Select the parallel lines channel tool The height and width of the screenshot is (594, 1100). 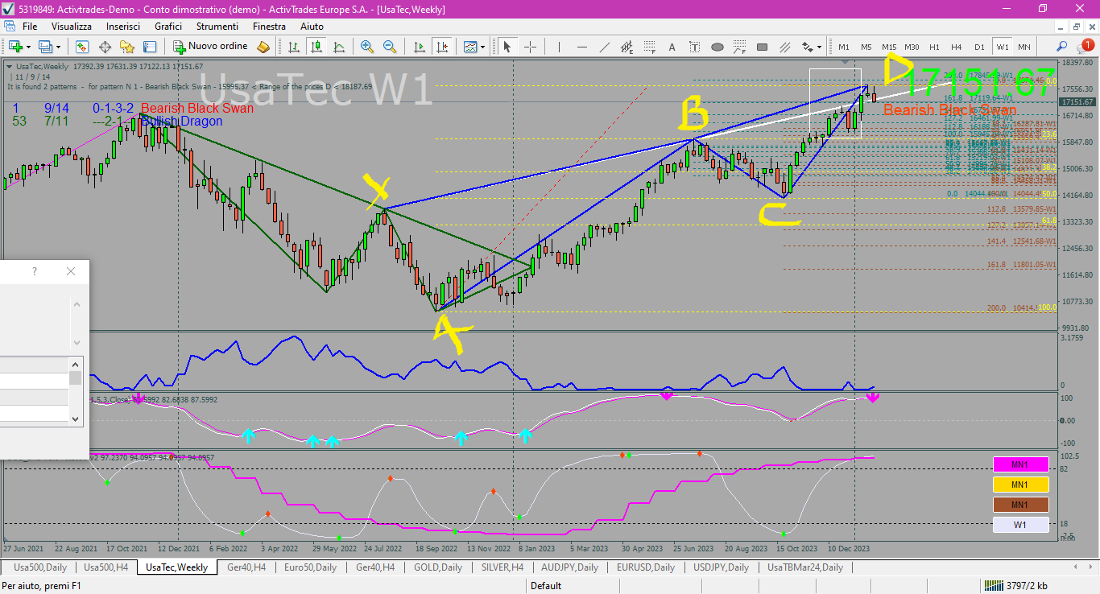[x=785, y=47]
